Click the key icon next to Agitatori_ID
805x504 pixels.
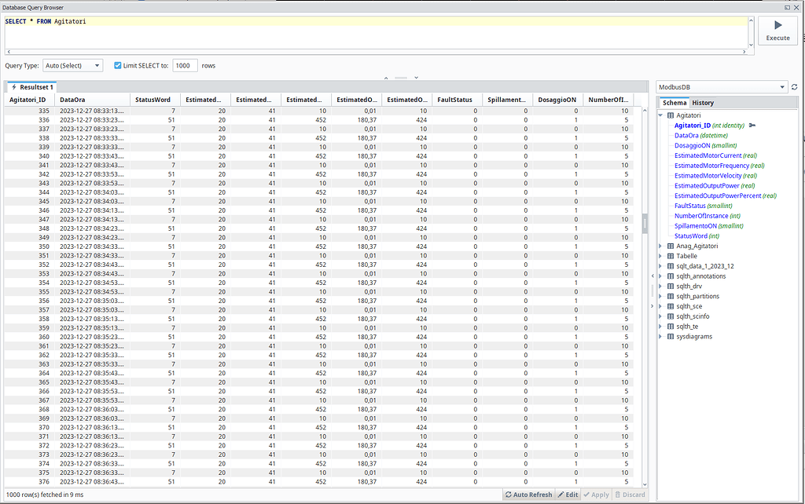pos(752,126)
